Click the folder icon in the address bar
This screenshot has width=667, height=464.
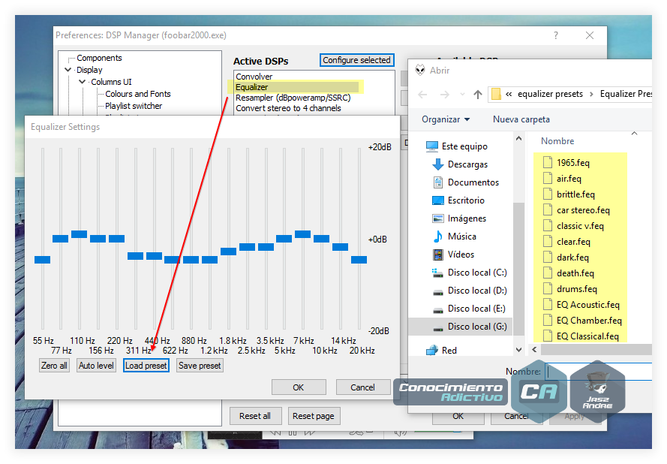point(496,94)
